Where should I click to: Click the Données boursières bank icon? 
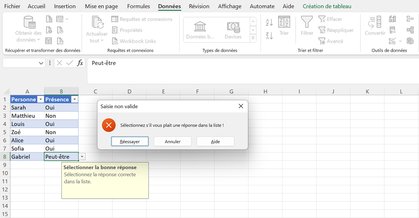[x=200, y=27]
